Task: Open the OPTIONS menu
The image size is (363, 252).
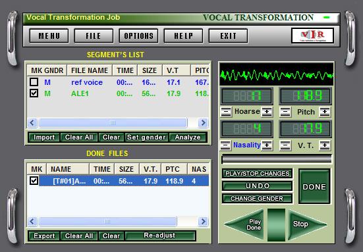Action: pos(138,36)
